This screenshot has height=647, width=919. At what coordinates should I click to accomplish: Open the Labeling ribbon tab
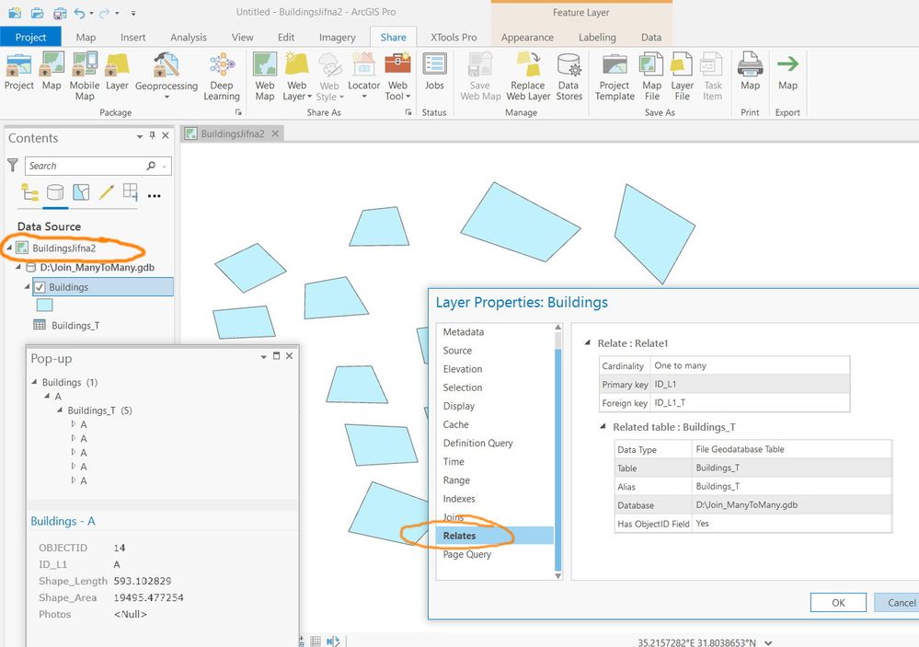click(597, 37)
